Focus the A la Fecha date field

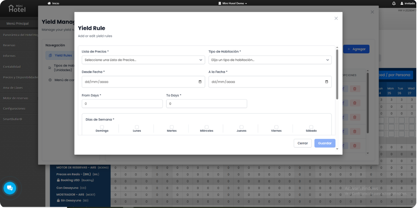pyautogui.click(x=270, y=82)
